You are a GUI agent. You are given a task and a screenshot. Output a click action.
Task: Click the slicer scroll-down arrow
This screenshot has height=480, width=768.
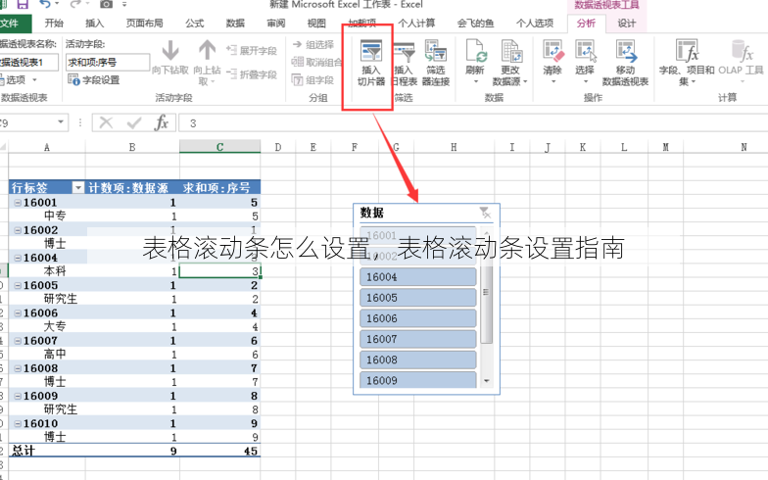[x=486, y=380]
